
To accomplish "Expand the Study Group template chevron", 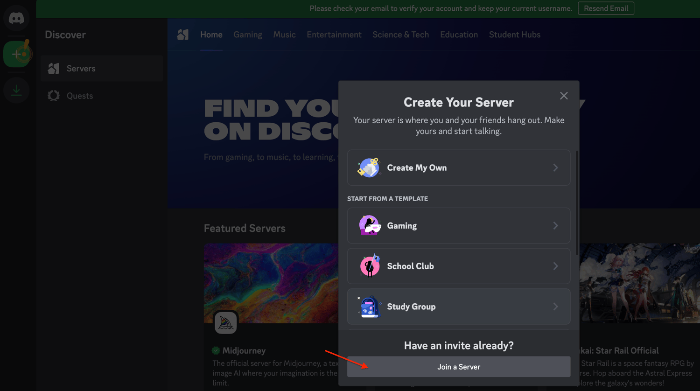I will pos(555,307).
